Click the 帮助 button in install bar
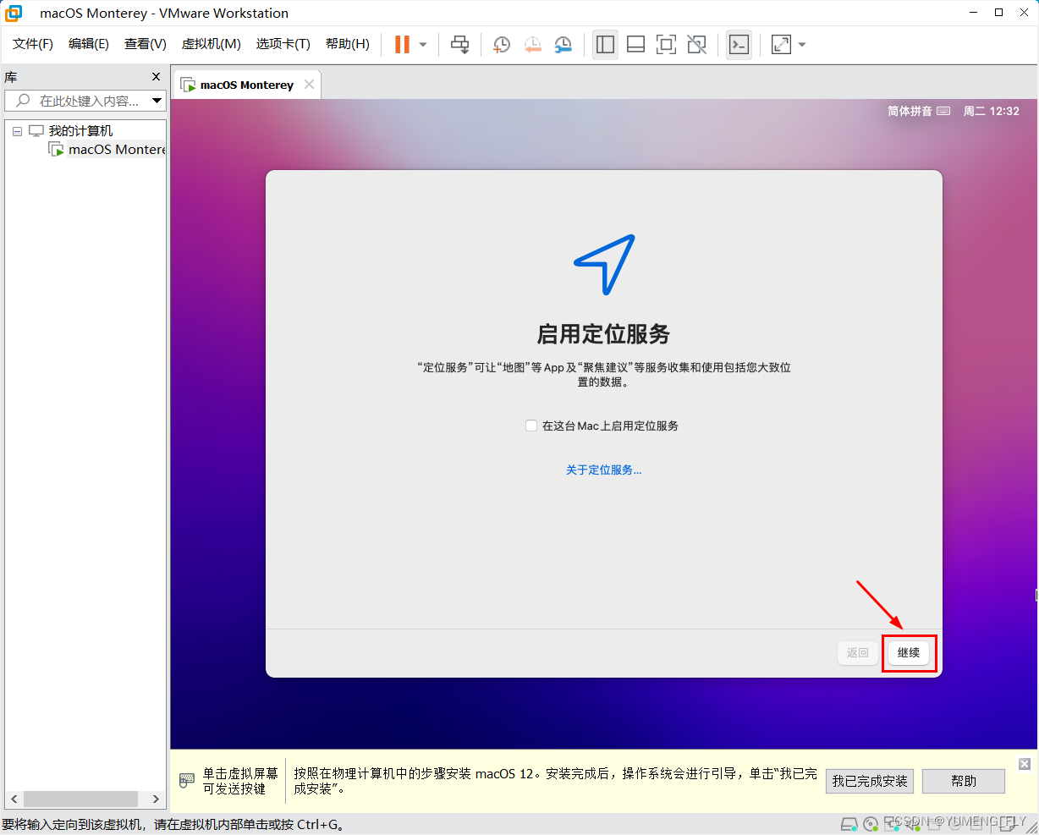Screen dimensions: 1039x835 click(x=964, y=781)
